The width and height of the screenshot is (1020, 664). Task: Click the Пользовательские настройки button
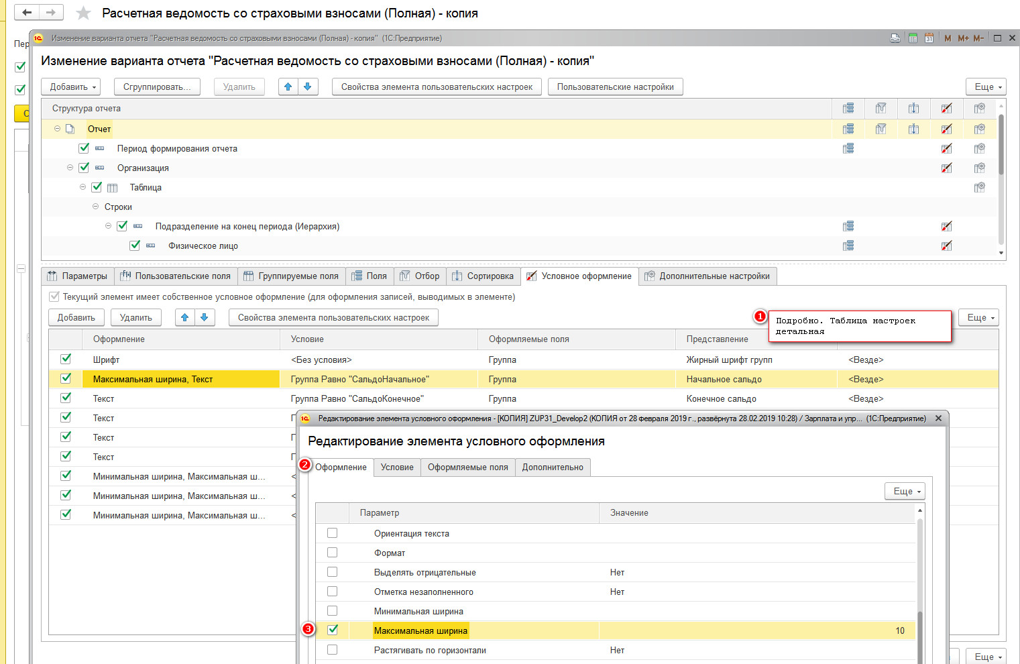click(616, 87)
